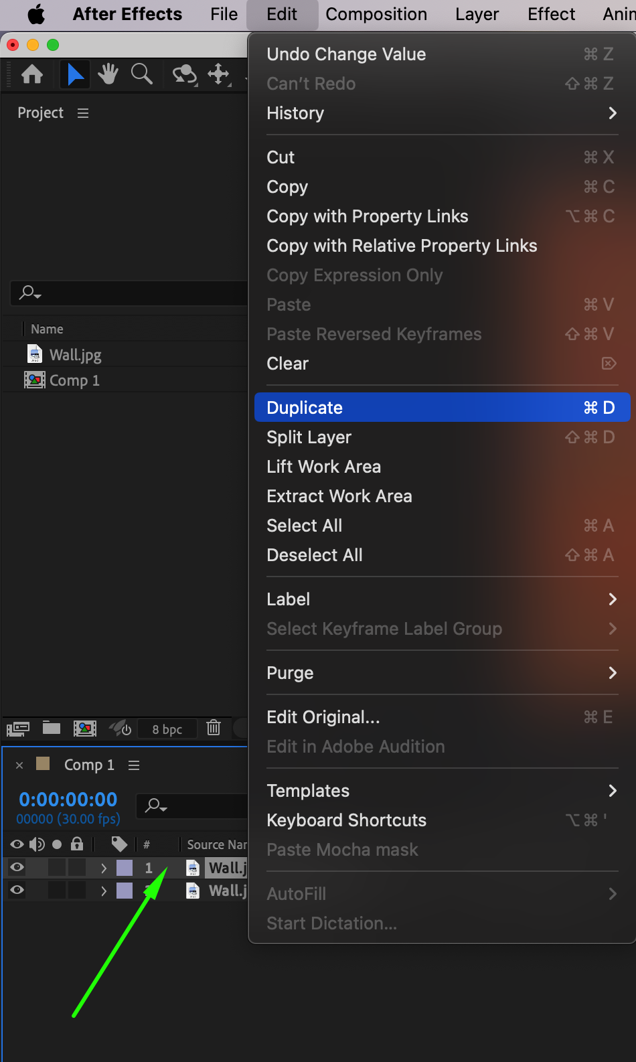This screenshot has width=636, height=1062.
Task: Open the 8 bpc color depth setting
Action: [167, 729]
